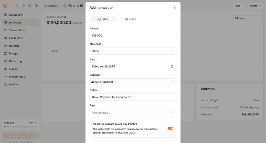Close the Add transaction dialog
The height and width of the screenshot is (143, 266).
click(175, 7)
